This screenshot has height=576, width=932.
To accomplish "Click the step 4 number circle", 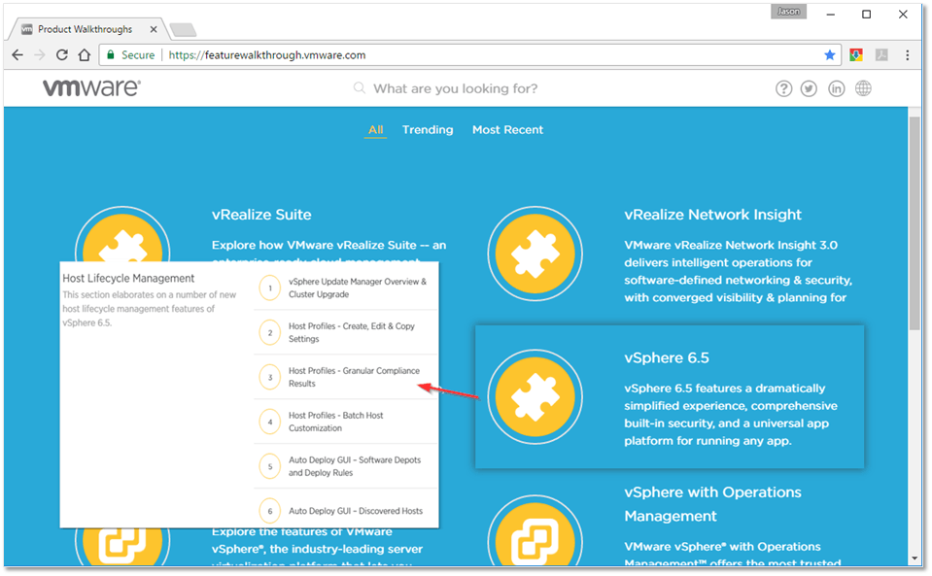I will click(x=270, y=422).
